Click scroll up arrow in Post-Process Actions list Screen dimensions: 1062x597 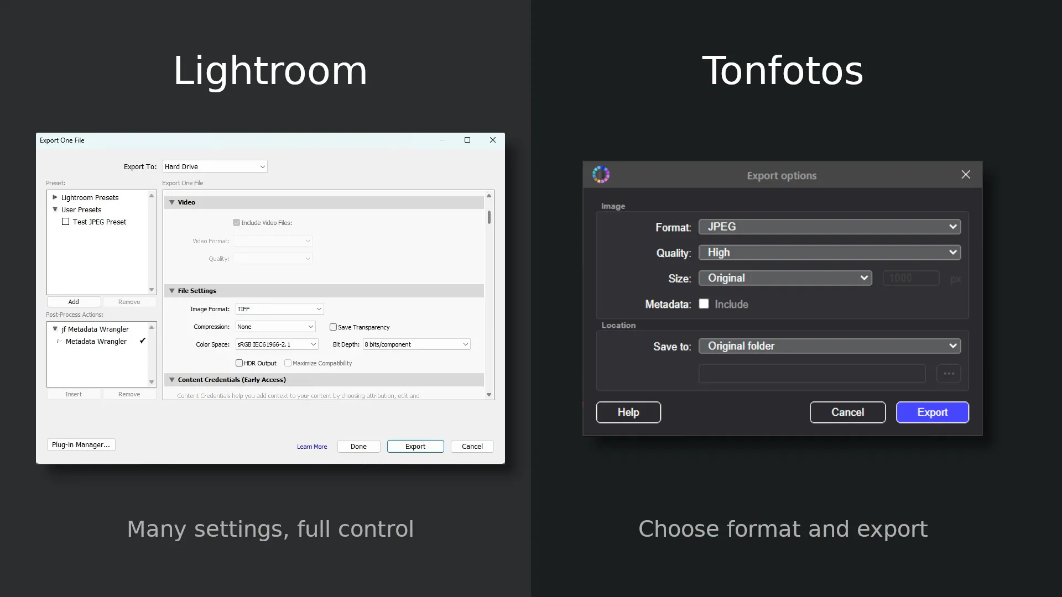152,327
